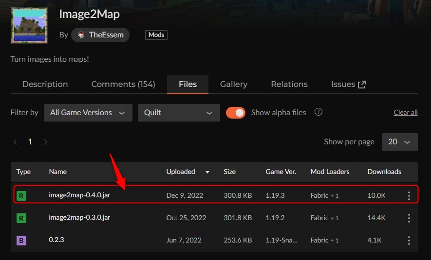Click the 300.8 KB size value
The width and height of the screenshot is (431, 260).
238,195
